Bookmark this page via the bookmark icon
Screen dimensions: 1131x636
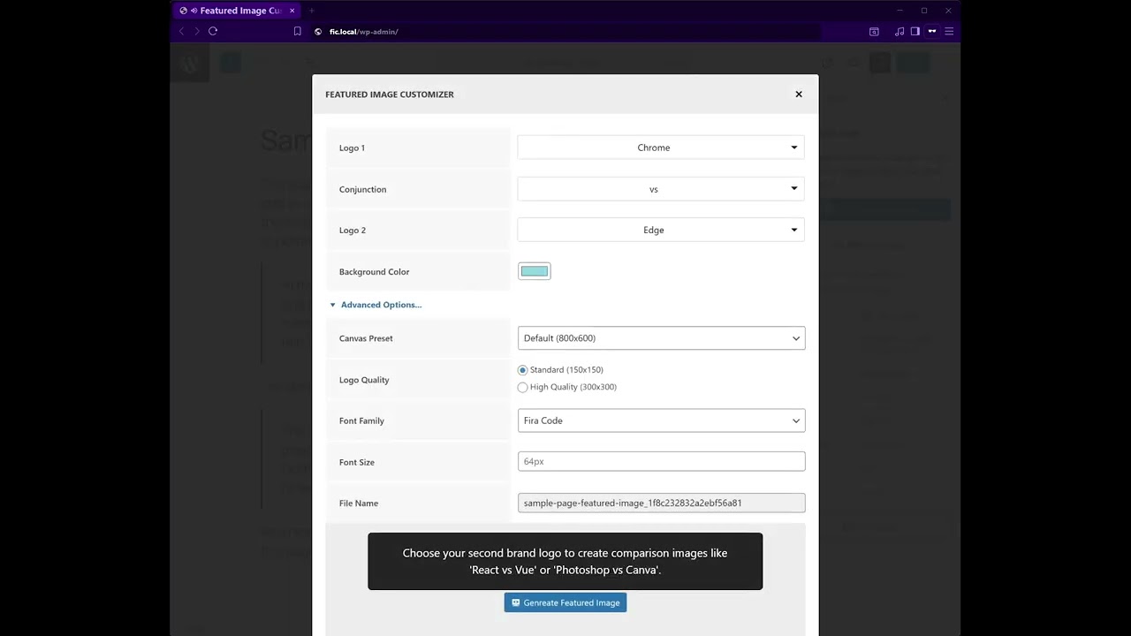[x=298, y=31]
